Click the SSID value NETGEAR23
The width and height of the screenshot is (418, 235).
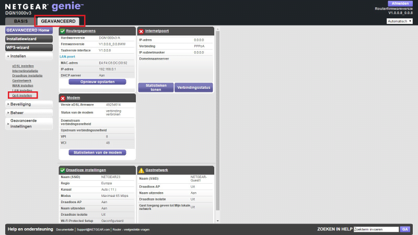pos(111,177)
